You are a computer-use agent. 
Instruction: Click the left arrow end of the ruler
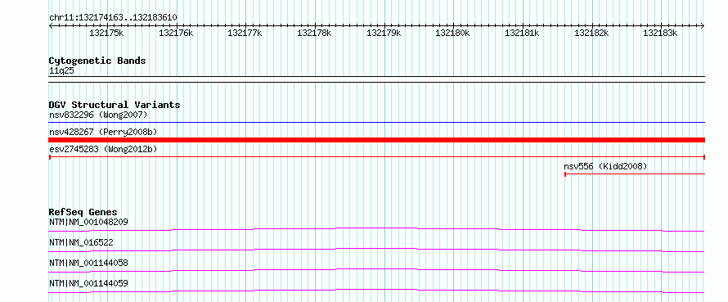pos(51,25)
